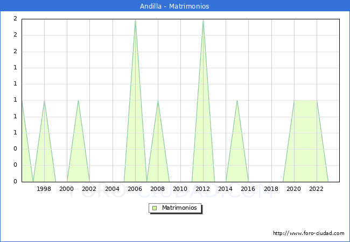
Task: Click the flat plateau between 2020 and 2022
Action: 305,101
